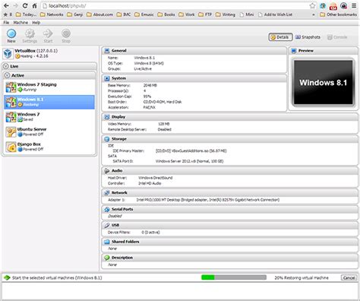
Task: Collapse the Audio section header
Action: click(230, 171)
